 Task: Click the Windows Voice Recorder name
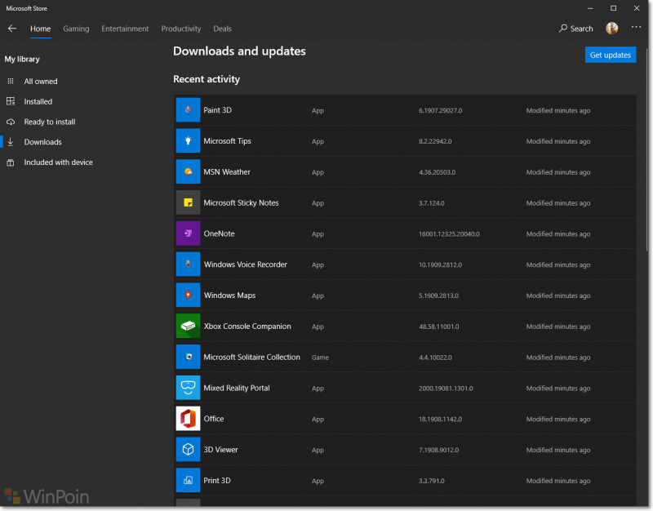point(246,264)
